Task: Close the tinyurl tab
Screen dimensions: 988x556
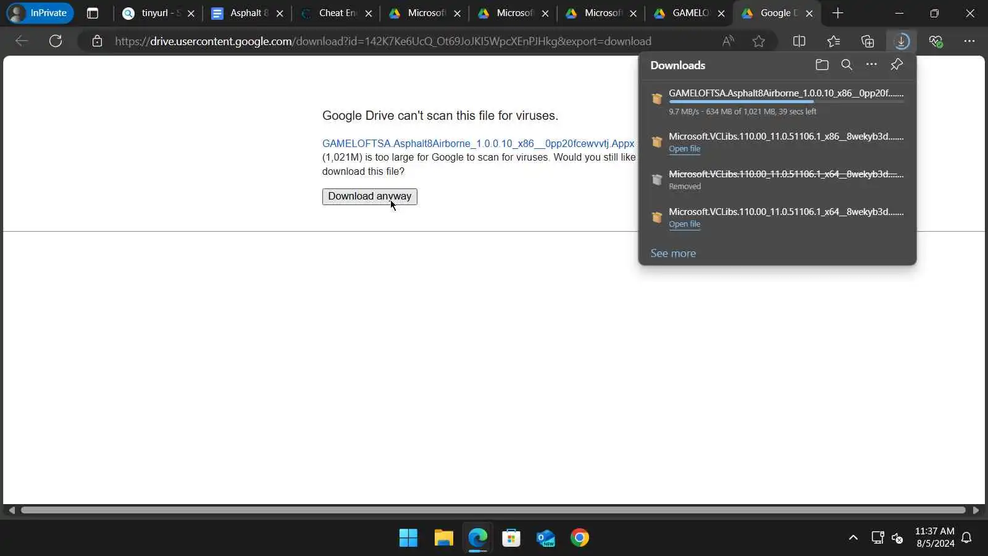Action: [x=191, y=13]
